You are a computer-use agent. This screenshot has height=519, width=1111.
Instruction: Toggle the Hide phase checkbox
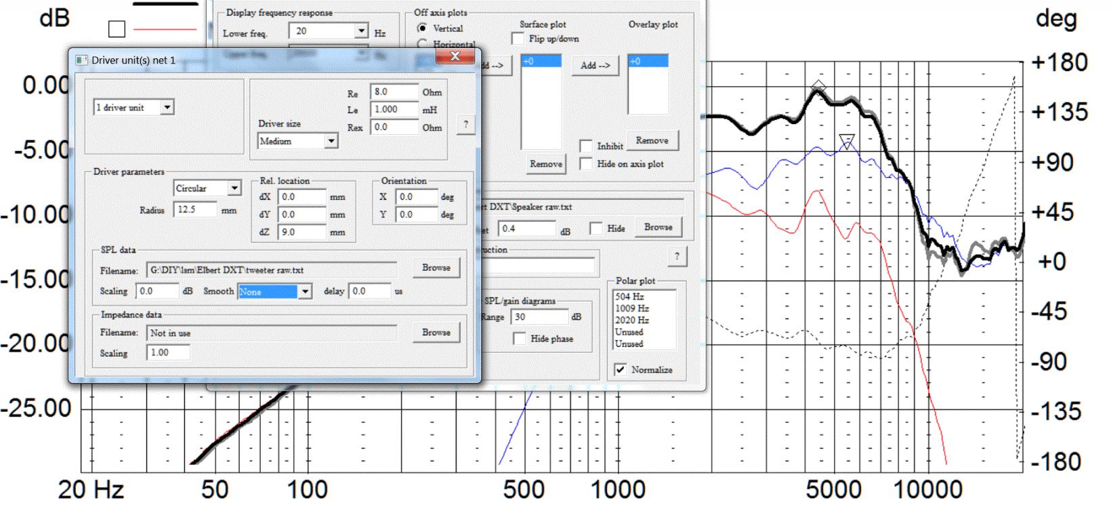520,338
